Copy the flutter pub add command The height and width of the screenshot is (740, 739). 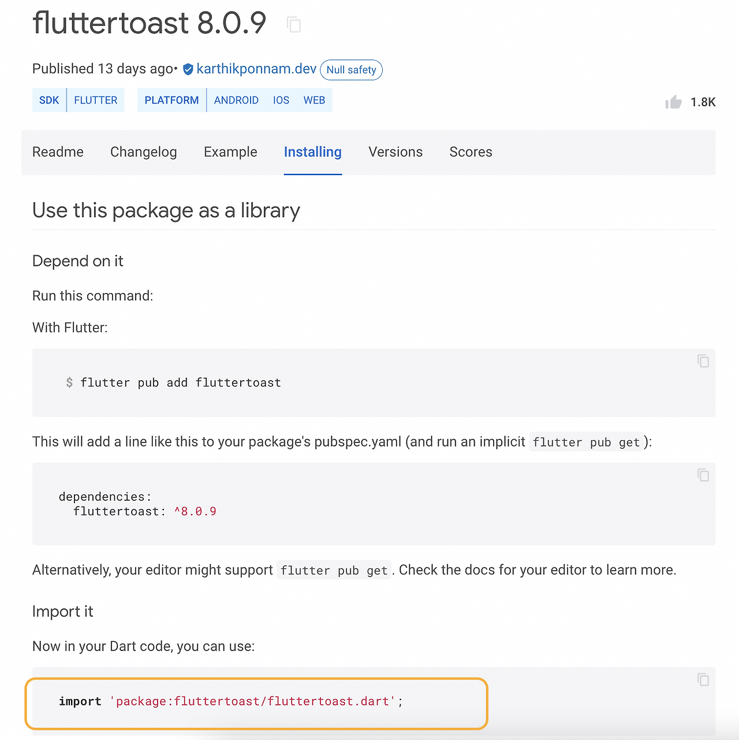click(x=703, y=361)
